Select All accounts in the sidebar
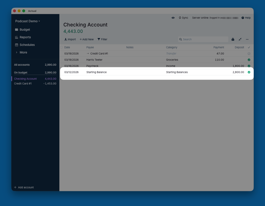 coord(22,65)
